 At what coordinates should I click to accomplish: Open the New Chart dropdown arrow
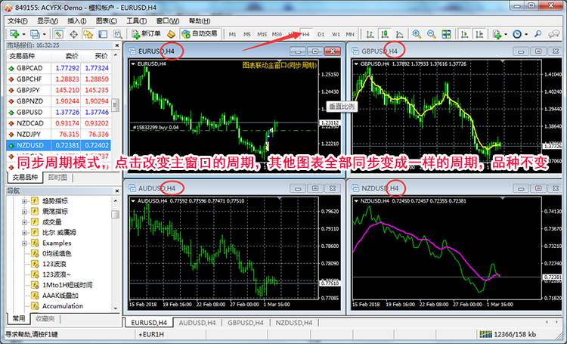tap(24, 34)
